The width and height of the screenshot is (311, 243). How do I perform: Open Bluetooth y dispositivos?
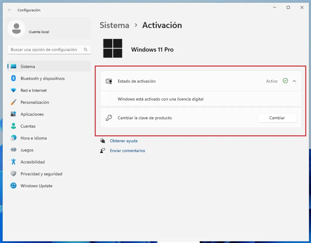coord(43,78)
